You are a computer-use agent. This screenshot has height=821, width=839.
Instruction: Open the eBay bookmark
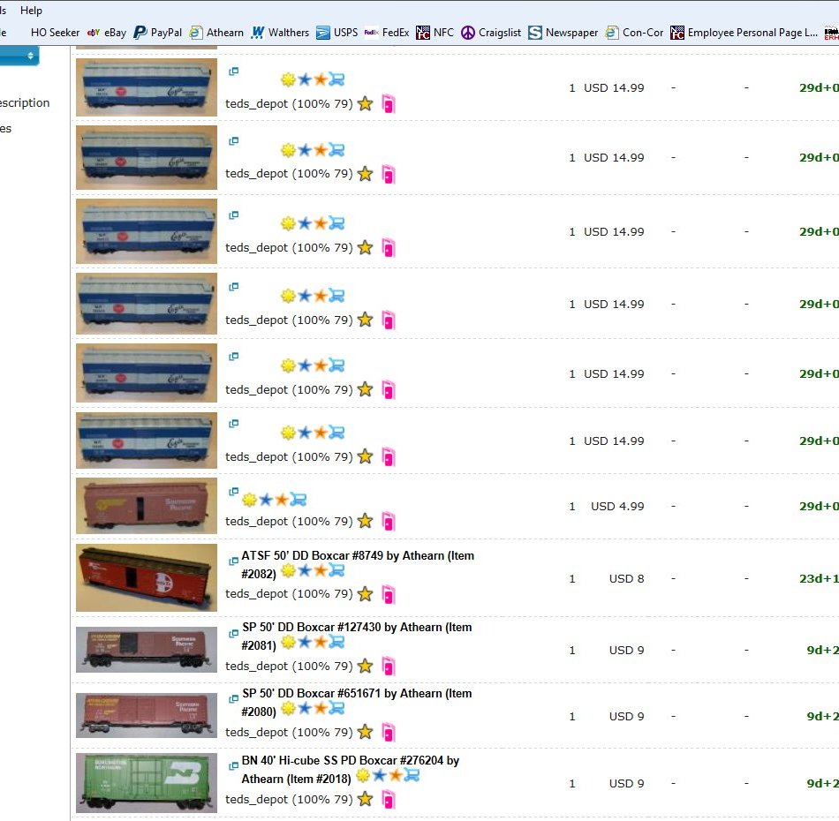coord(107,33)
